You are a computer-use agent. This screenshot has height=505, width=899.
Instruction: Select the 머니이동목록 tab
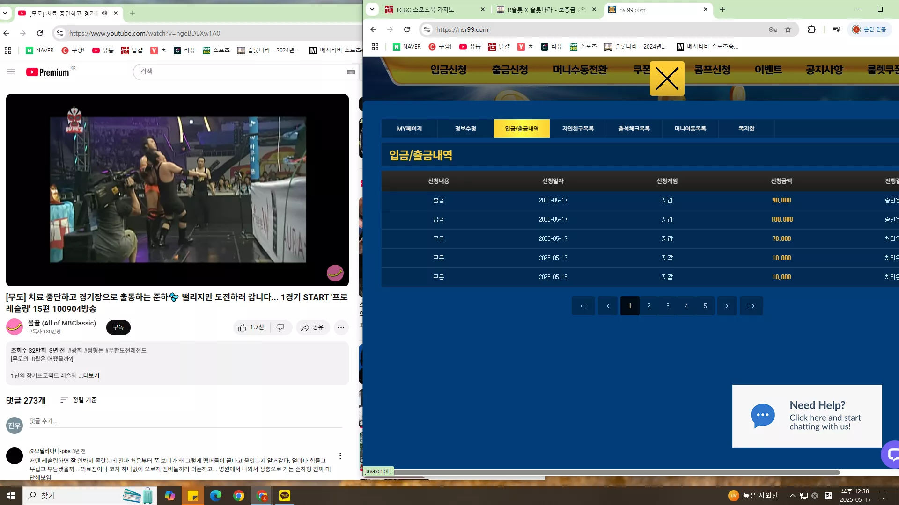pyautogui.click(x=690, y=129)
